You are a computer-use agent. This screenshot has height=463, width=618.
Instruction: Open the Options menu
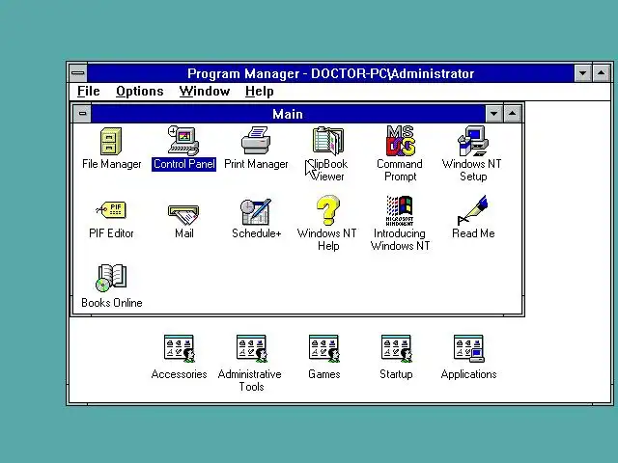tap(139, 92)
